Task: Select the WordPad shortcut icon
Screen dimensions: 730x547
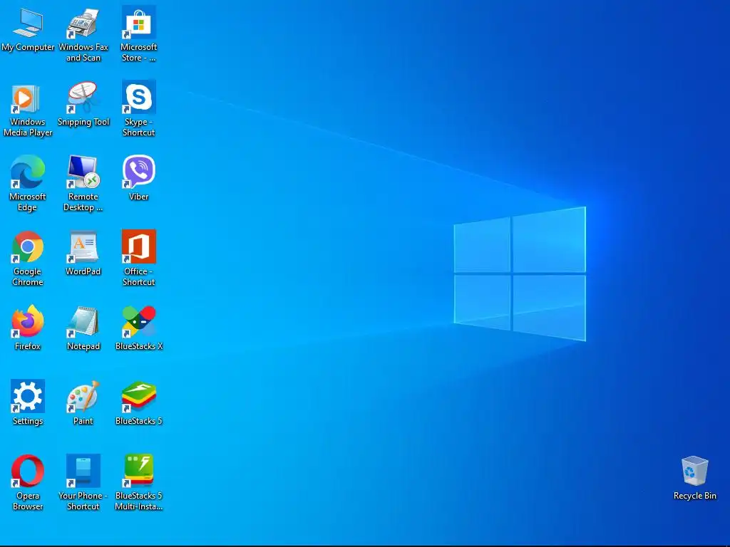Action: pyautogui.click(x=83, y=246)
